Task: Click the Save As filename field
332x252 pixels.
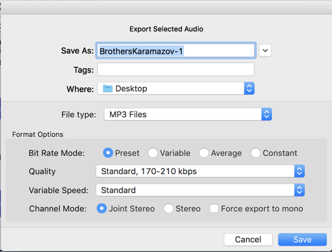Action: 175,51
